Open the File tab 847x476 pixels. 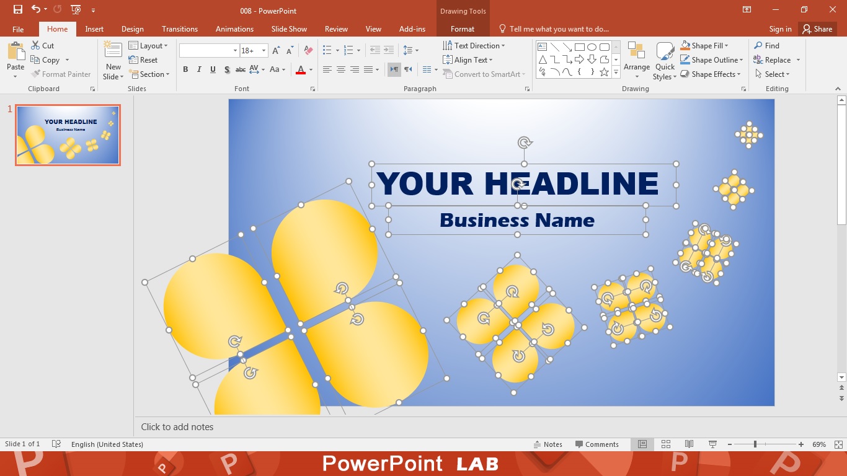click(18, 29)
